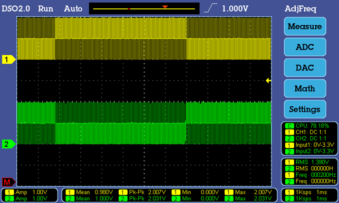Click the green channel 2 waveform

pos(144,123)
